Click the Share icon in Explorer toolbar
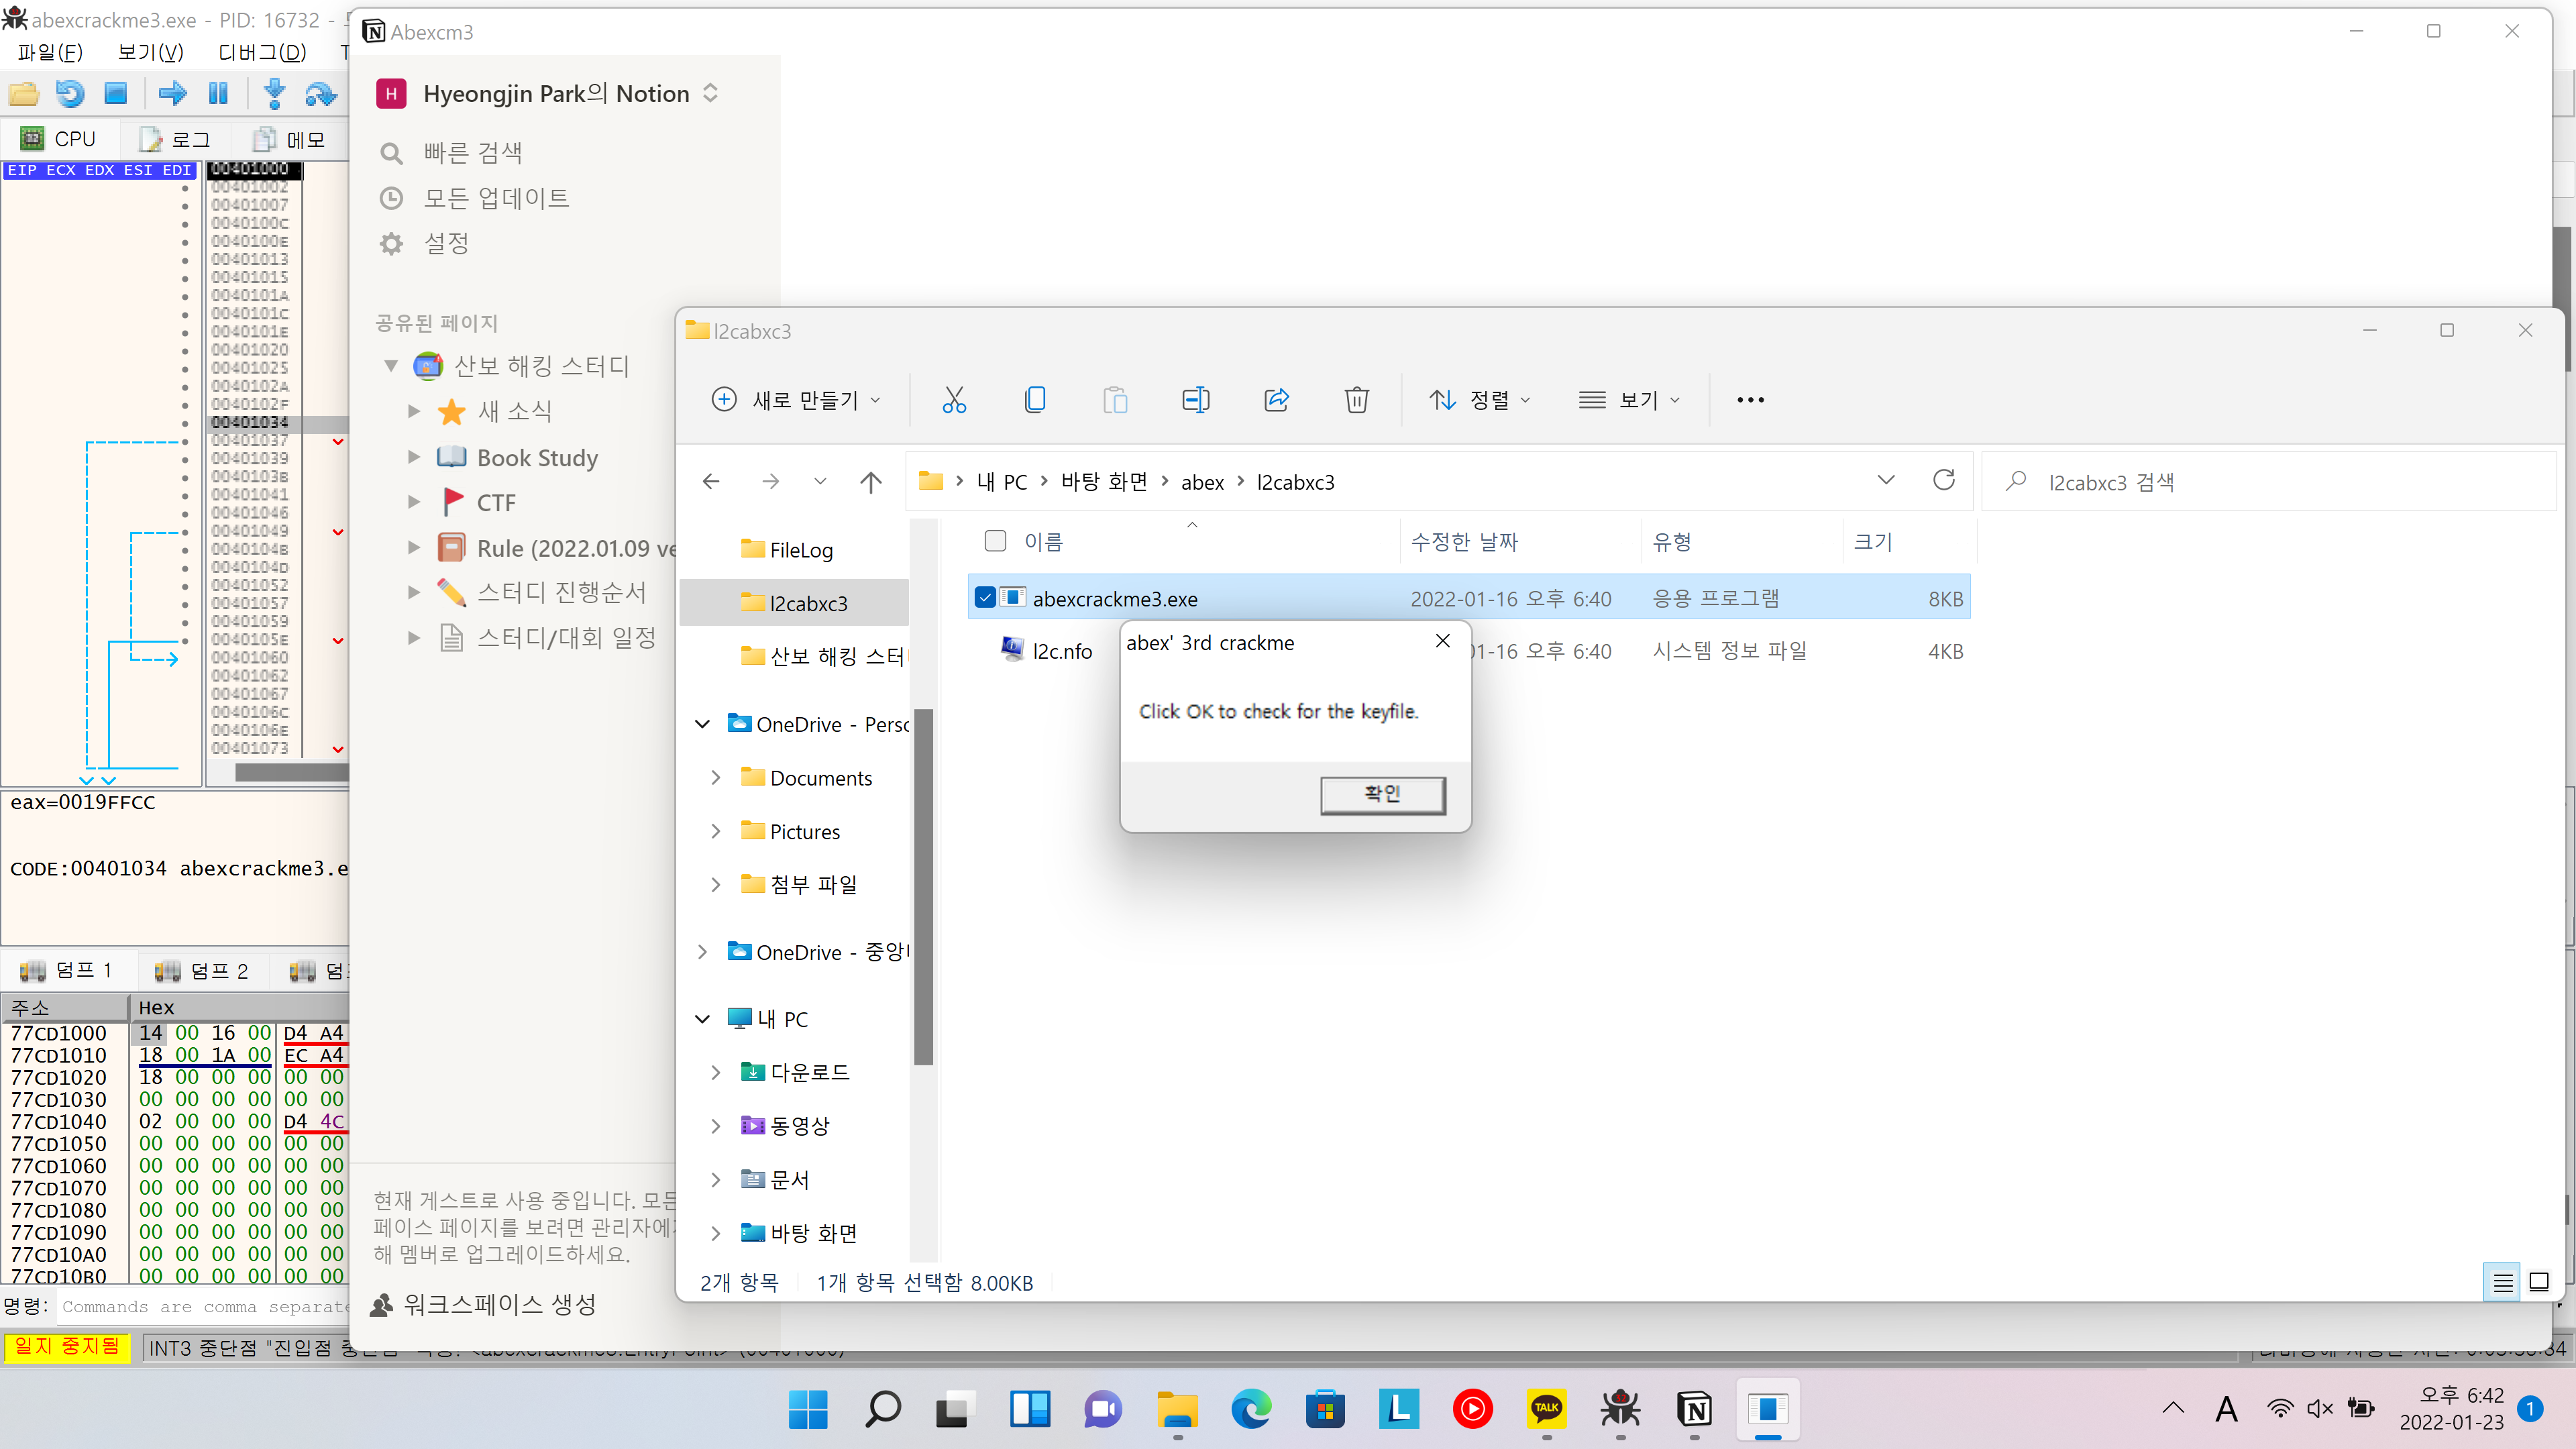2576x1449 pixels. click(x=1276, y=400)
